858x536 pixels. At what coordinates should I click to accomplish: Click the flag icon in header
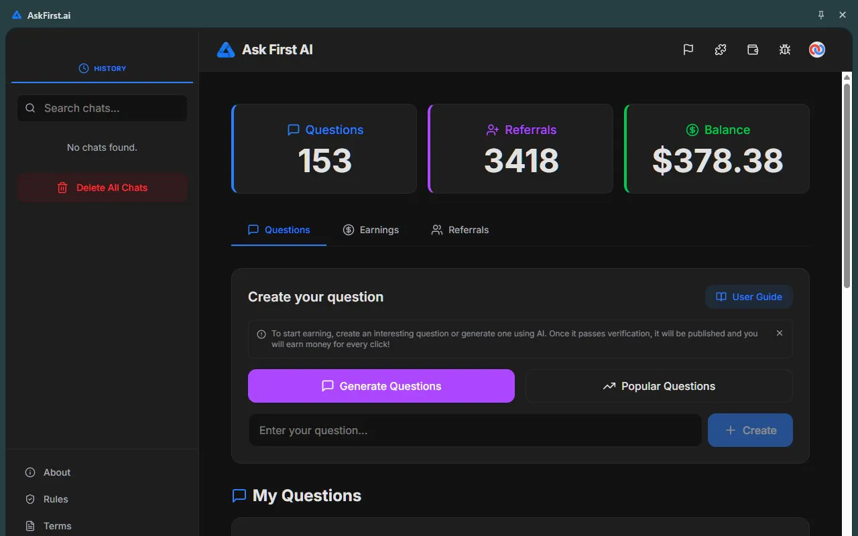click(x=688, y=50)
